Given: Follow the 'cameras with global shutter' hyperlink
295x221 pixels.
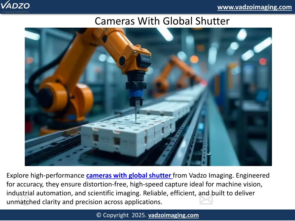Looking at the screenshot, I should 129,176.
